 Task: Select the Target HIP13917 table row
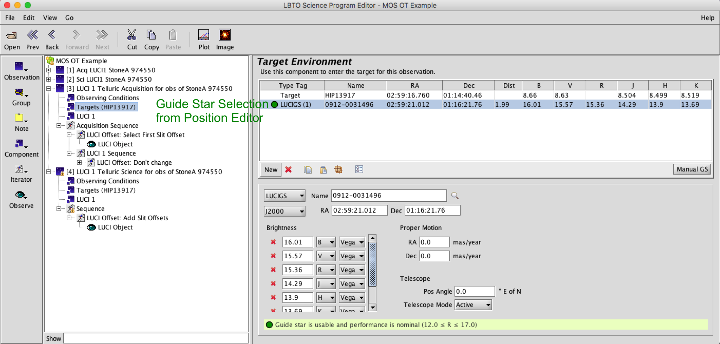coord(486,95)
